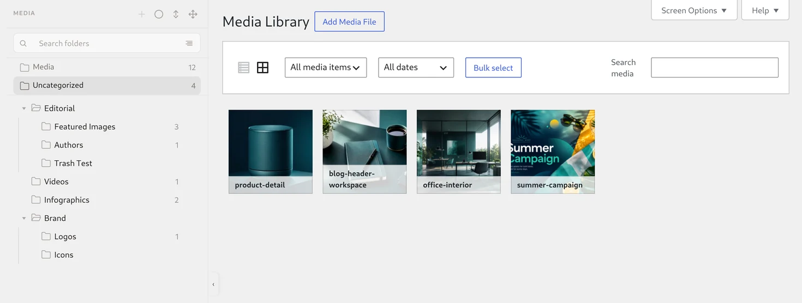Click the plus icon to add folder

[x=142, y=14]
